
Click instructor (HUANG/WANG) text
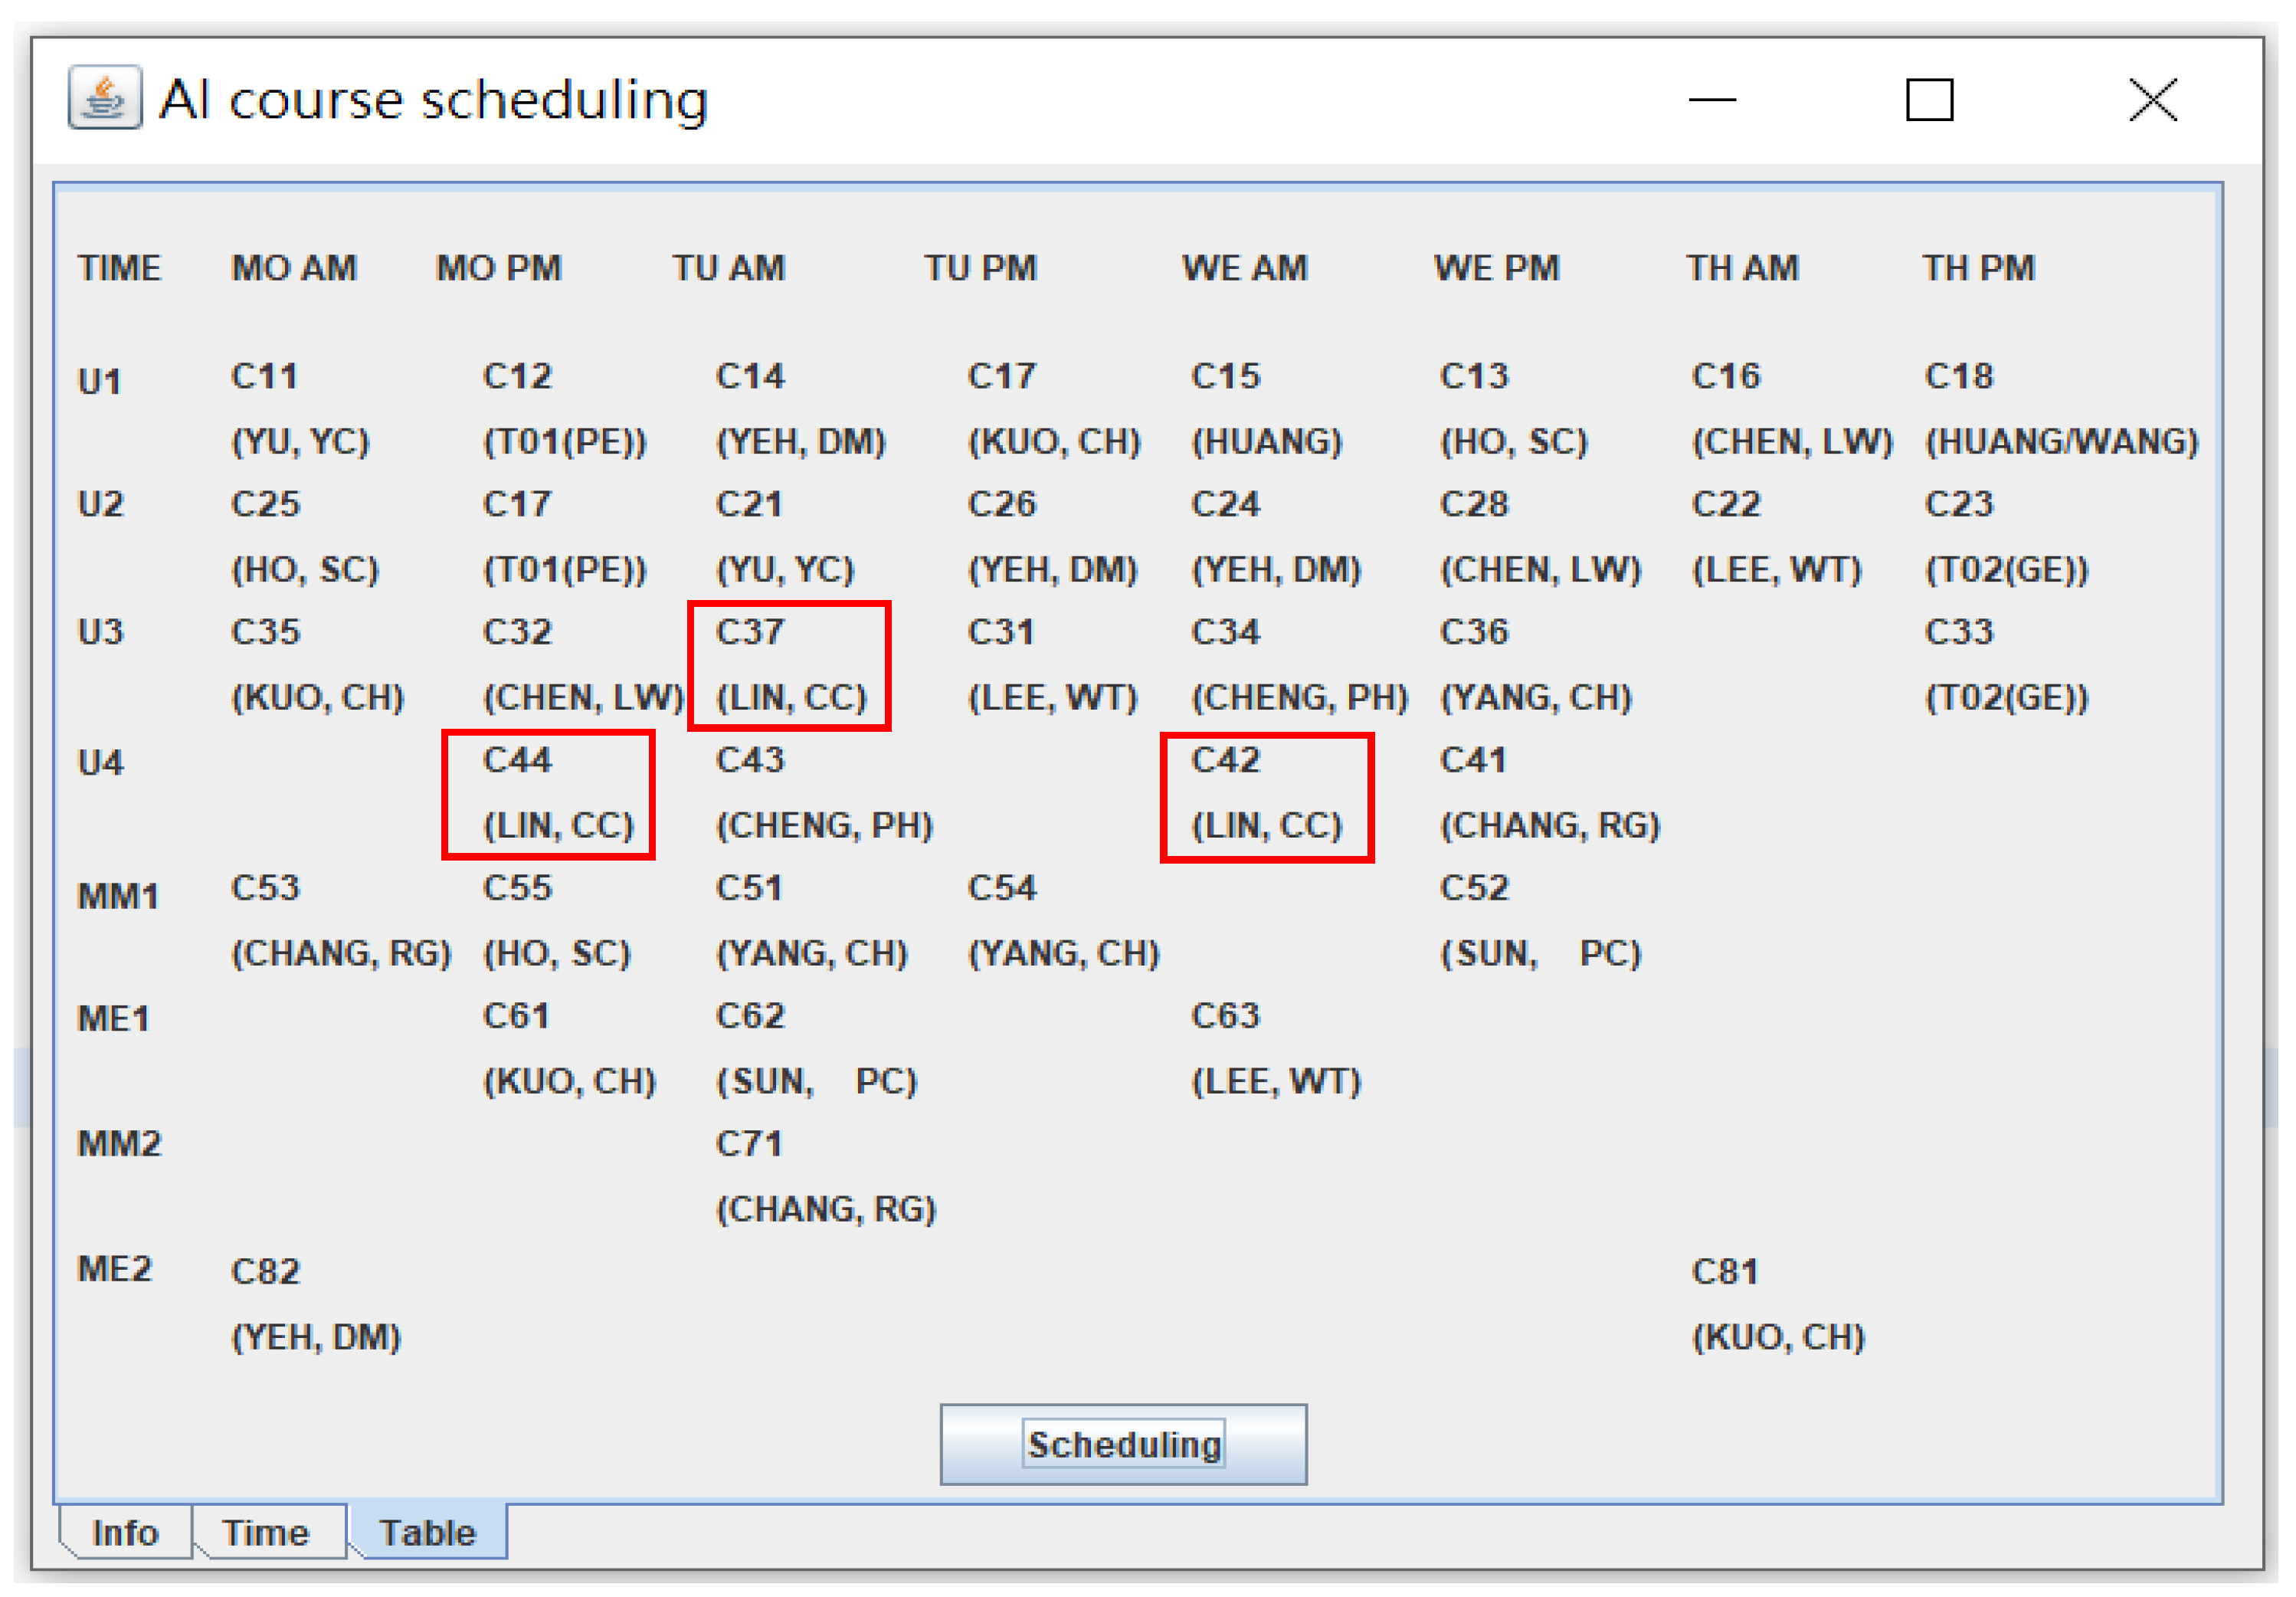tap(2062, 441)
